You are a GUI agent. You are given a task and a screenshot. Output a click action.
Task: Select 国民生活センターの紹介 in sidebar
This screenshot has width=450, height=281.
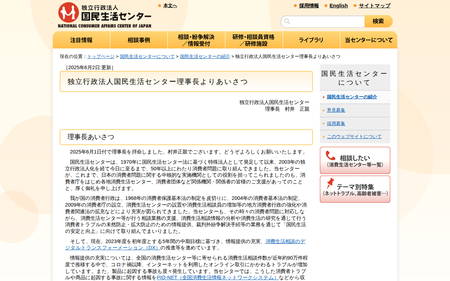(x=352, y=97)
